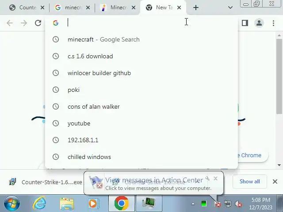Open the profile avatar icon
The height and width of the screenshot is (212, 283).
(x=259, y=23)
